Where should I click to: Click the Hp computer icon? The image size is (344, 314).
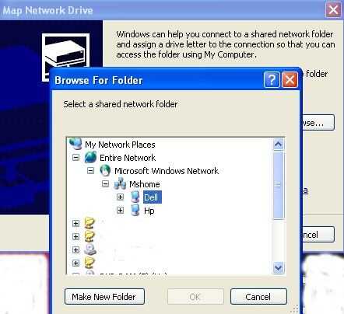[x=135, y=211]
